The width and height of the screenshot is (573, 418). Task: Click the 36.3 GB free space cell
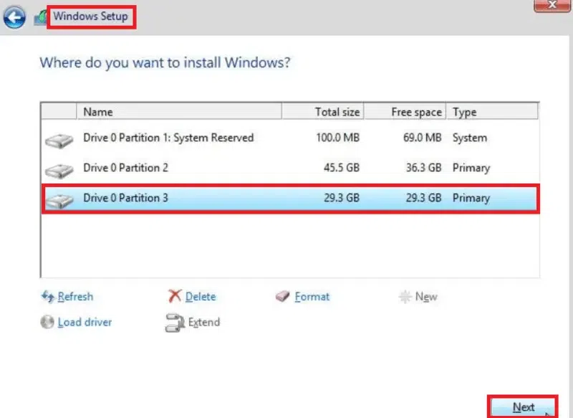point(423,168)
